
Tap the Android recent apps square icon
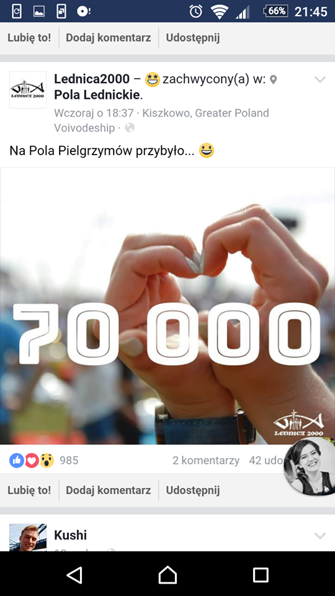point(261,575)
